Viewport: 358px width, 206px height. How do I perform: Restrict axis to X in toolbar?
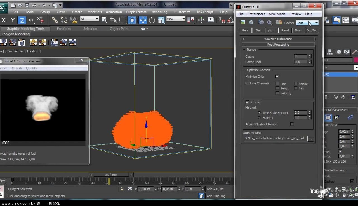(x=4, y=20)
